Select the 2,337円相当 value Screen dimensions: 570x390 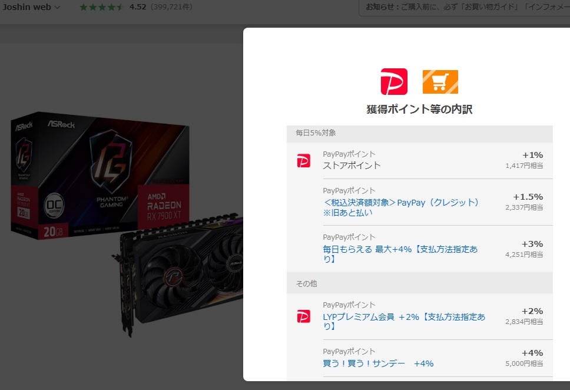pyautogui.click(x=524, y=207)
